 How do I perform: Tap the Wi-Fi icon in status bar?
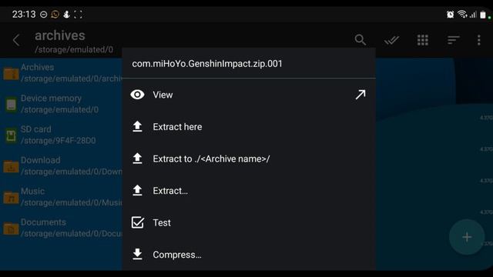462,14
